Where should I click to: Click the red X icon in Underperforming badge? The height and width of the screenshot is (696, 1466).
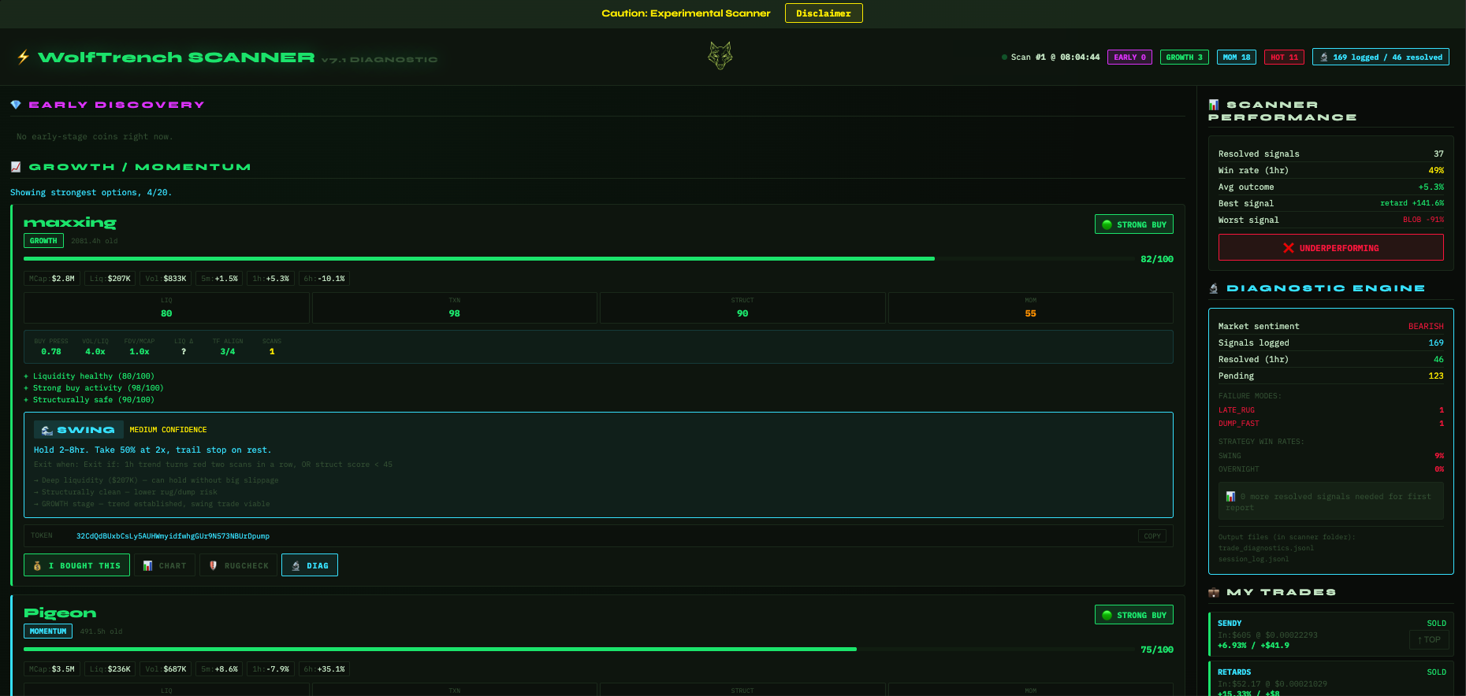click(x=1289, y=248)
